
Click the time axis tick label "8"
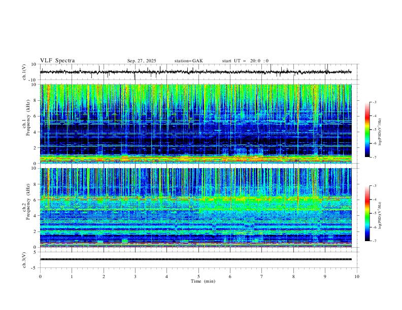click(x=293, y=277)
